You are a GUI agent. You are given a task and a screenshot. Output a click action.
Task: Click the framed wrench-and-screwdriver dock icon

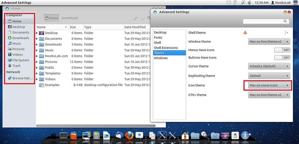(x=162, y=135)
